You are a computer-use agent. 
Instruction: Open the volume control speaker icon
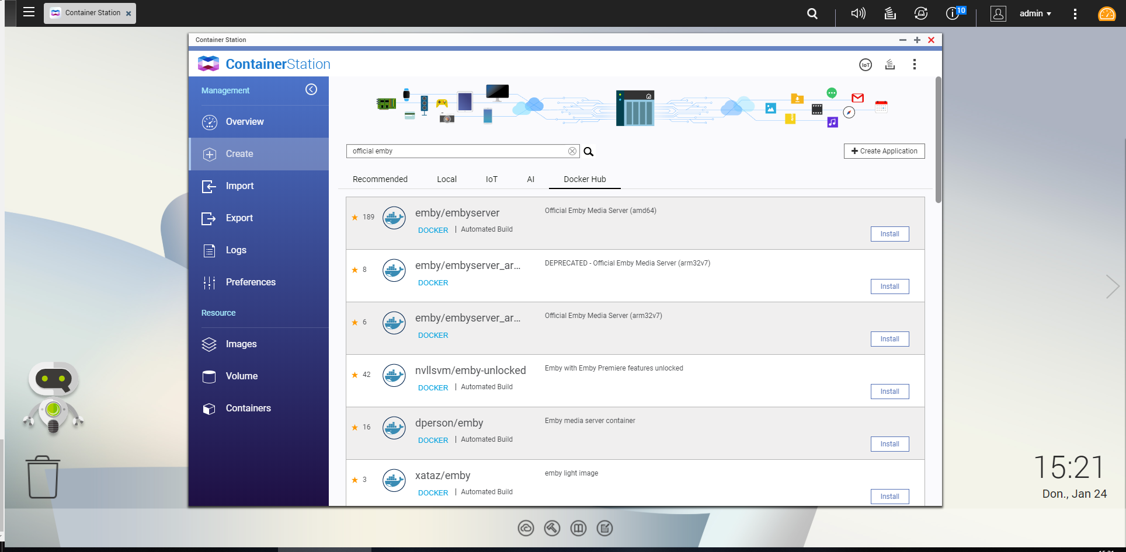(858, 13)
